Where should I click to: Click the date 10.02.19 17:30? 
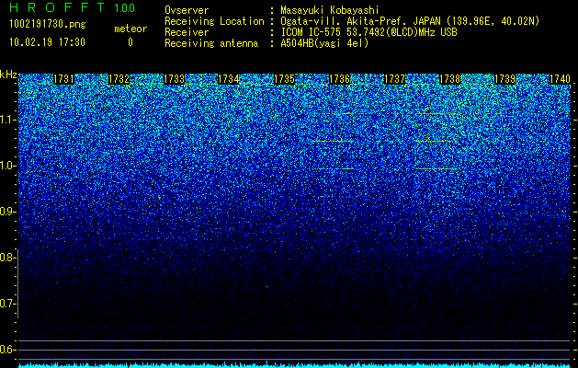47,42
